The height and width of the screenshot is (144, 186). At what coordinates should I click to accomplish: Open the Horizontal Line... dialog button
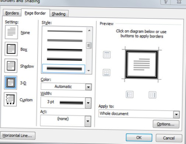pos(18,136)
